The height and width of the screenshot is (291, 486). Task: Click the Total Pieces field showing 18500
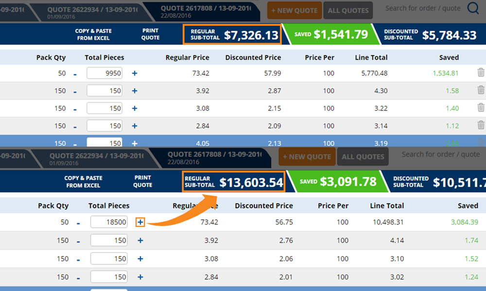(109, 223)
